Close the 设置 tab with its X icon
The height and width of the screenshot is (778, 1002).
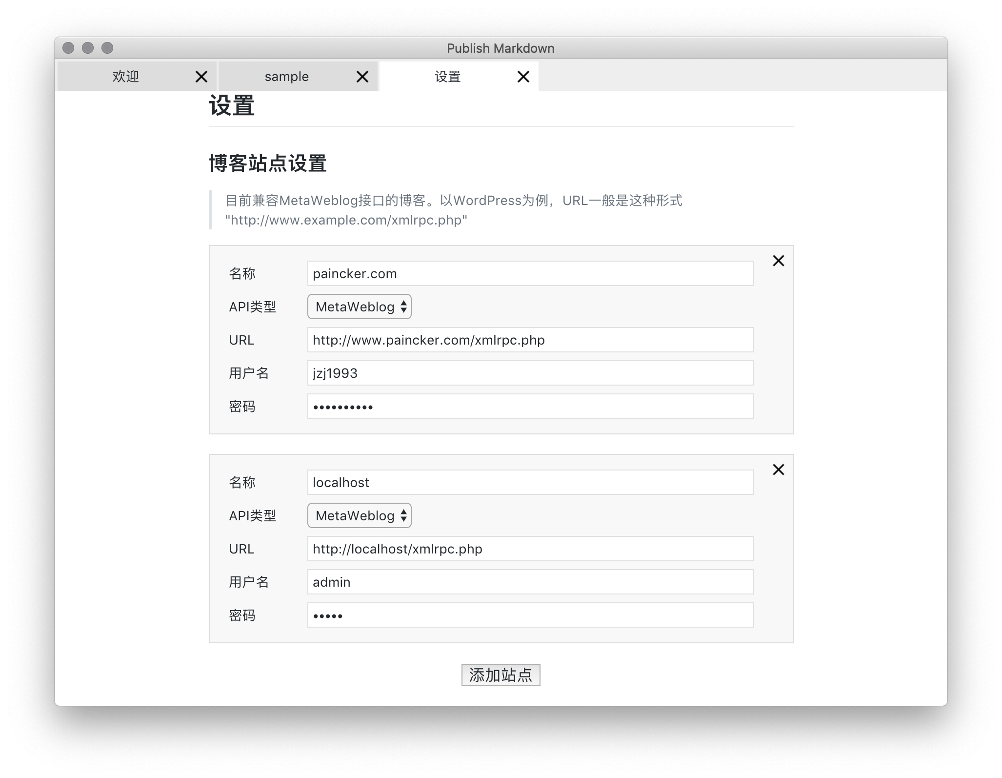(x=523, y=77)
